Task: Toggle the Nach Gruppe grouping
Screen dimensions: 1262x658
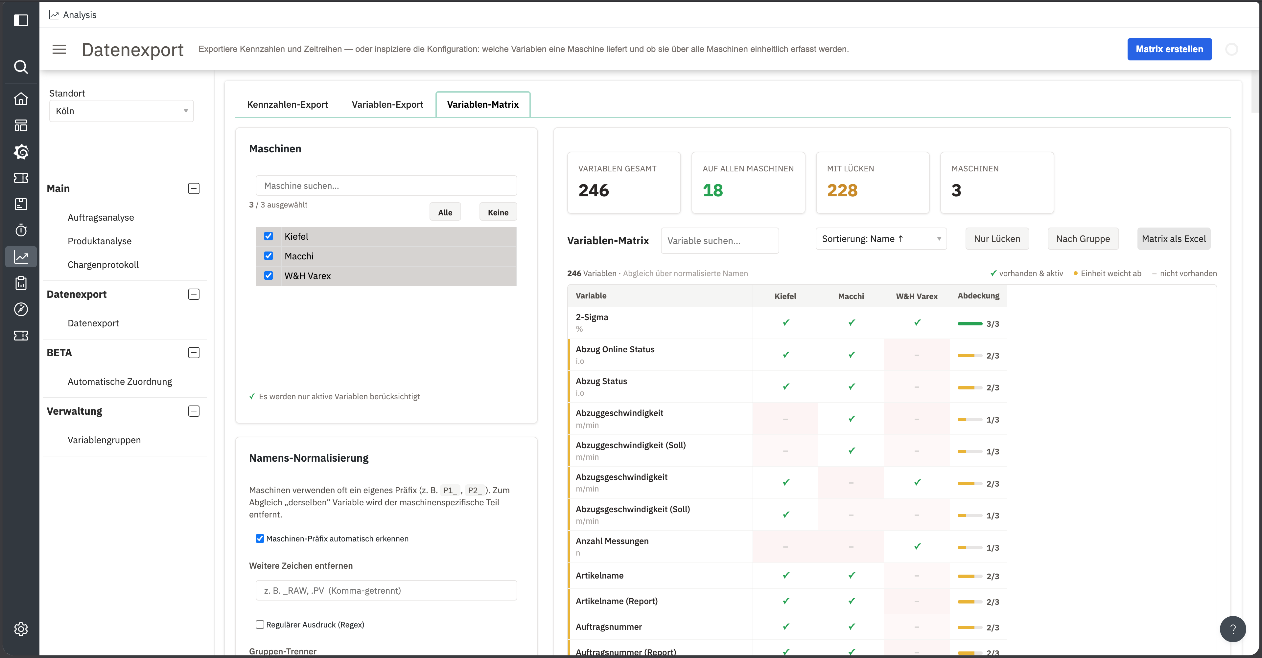Action: pos(1083,239)
